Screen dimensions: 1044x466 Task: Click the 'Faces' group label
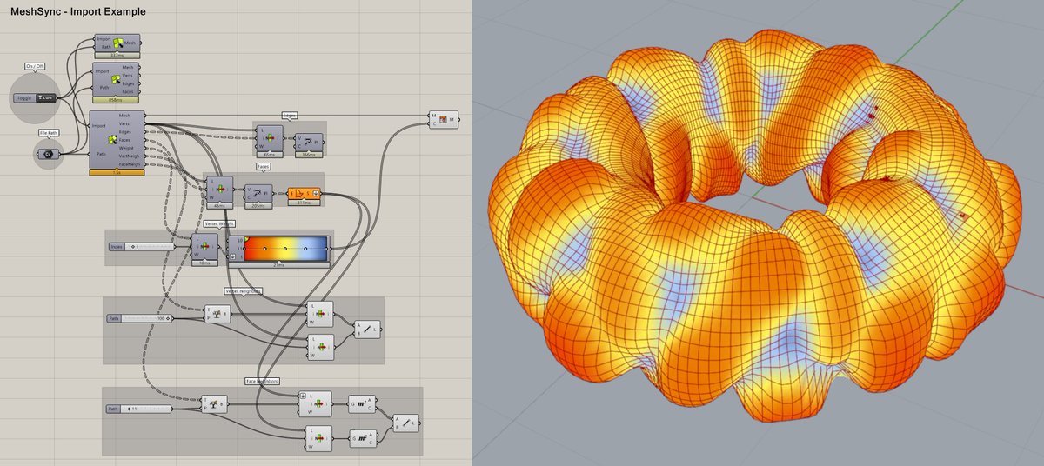click(x=264, y=166)
